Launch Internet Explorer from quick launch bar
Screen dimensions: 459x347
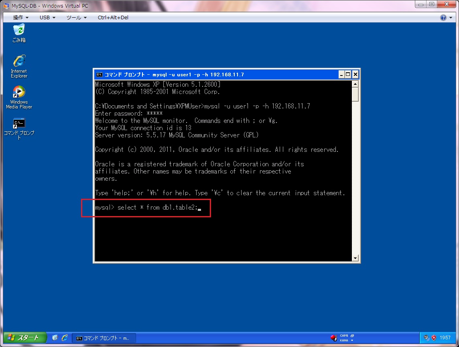[65, 338]
